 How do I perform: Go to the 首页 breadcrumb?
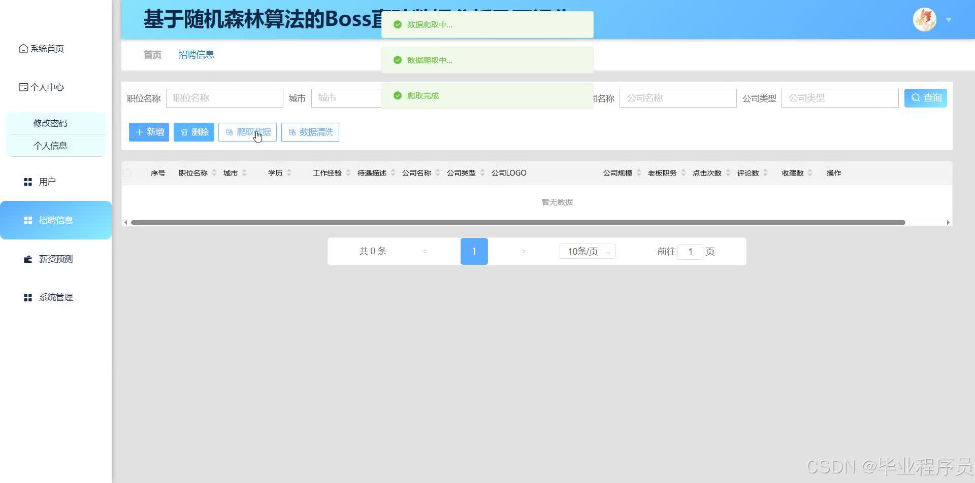pos(152,55)
